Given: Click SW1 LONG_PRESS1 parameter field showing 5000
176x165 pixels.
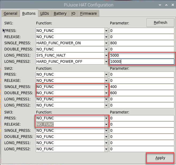Looking at the screenshot, I should (x=142, y=55).
